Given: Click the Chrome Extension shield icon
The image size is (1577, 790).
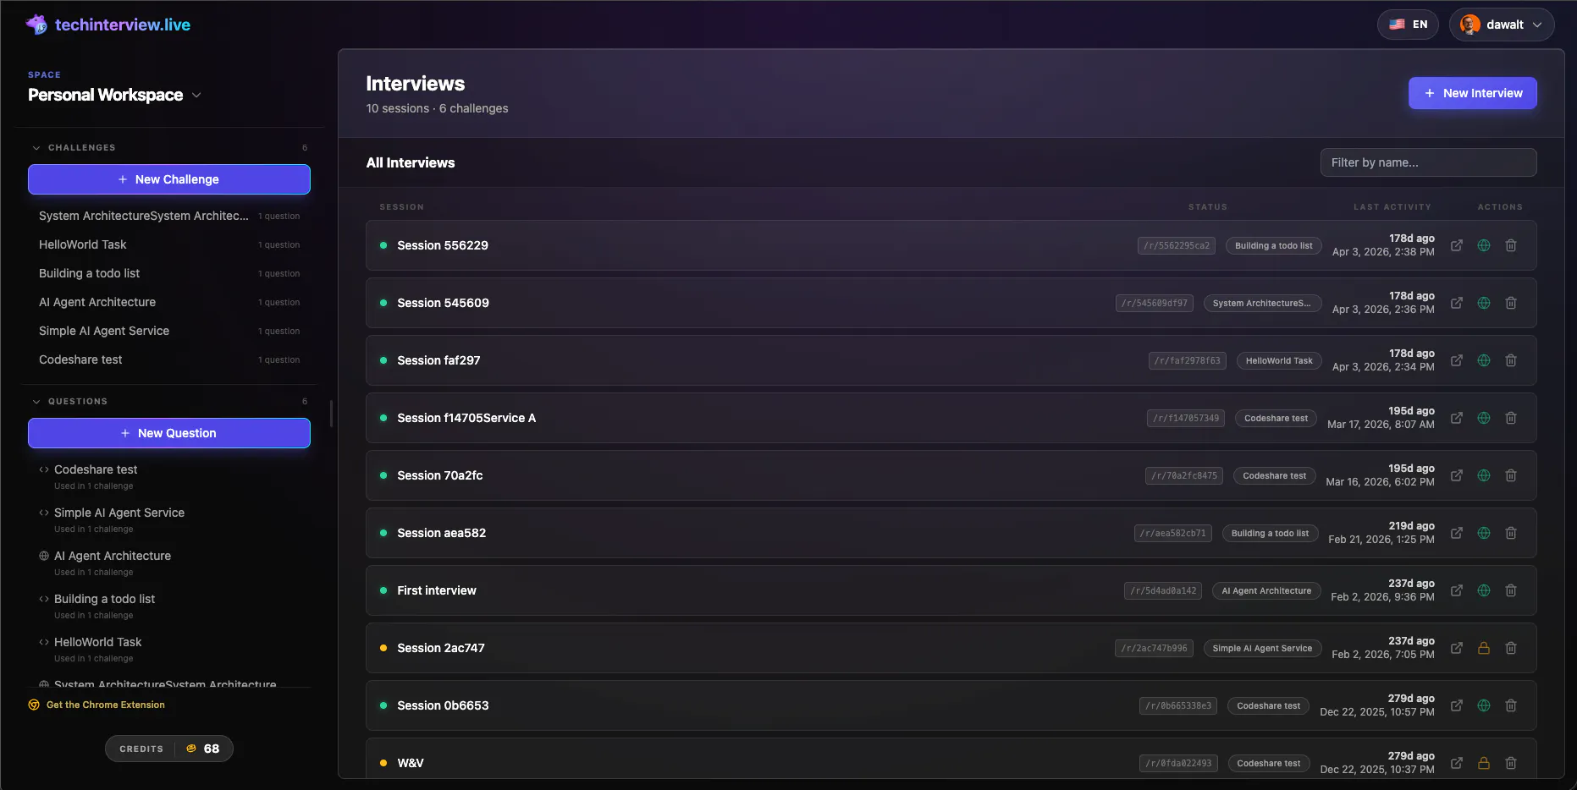Looking at the screenshot, I should point(34,705).
